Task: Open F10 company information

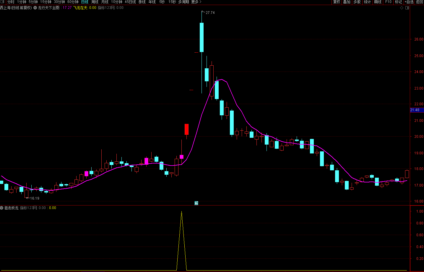Action: click(x=388, y=2)
